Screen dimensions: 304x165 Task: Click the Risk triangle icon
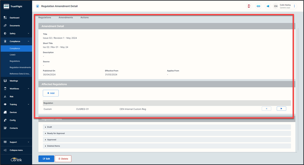5,97
